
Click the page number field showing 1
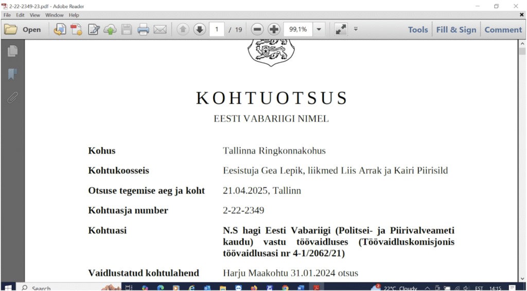(x=217, y=29)
